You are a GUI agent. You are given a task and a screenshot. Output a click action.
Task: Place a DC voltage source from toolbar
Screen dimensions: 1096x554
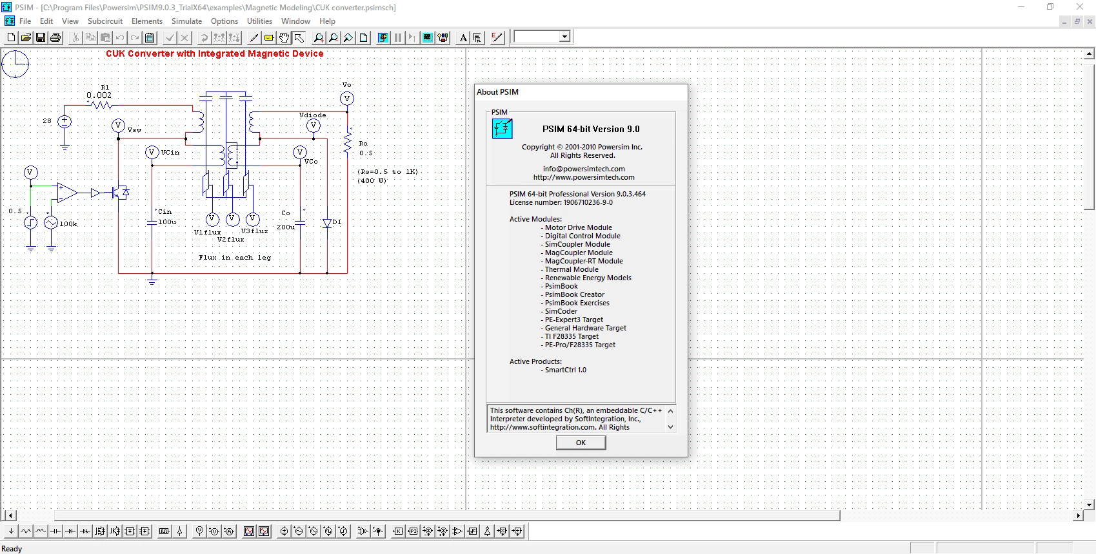284,531
